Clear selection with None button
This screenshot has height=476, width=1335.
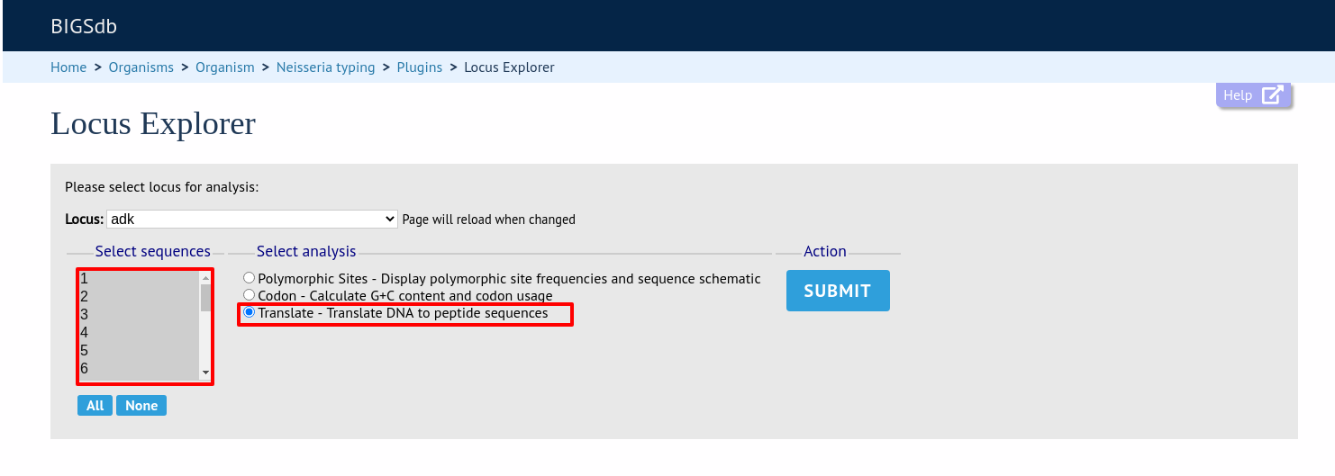click(x=141, y=406)
